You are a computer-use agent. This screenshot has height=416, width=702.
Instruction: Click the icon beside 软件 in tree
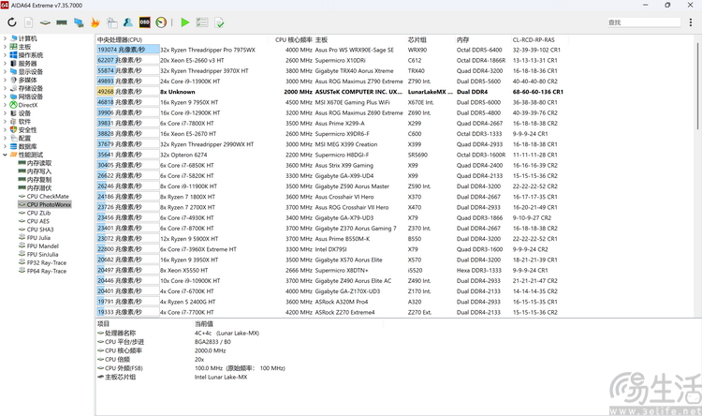point(13,121)
